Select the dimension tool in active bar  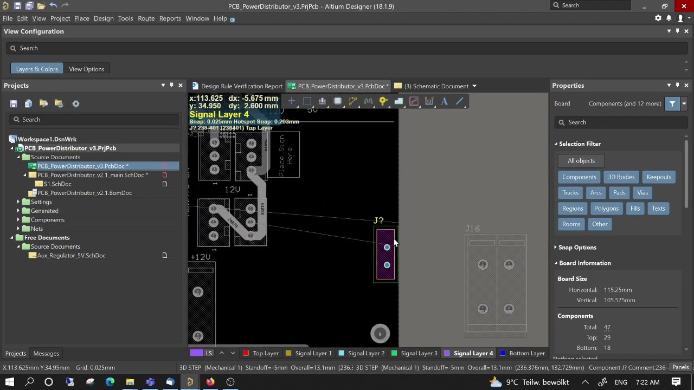pyautogui.click(x=429, y=101)
